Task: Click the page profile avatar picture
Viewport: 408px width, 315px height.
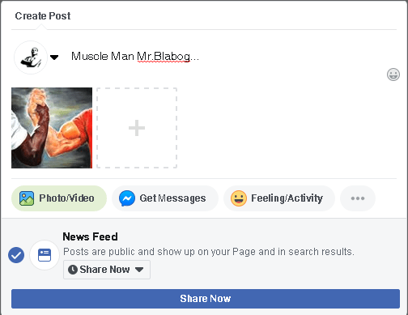Action: pos(31,57)
